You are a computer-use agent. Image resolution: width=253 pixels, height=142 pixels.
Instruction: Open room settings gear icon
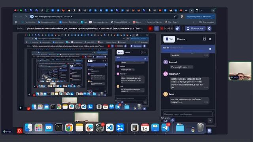point(209,28)
